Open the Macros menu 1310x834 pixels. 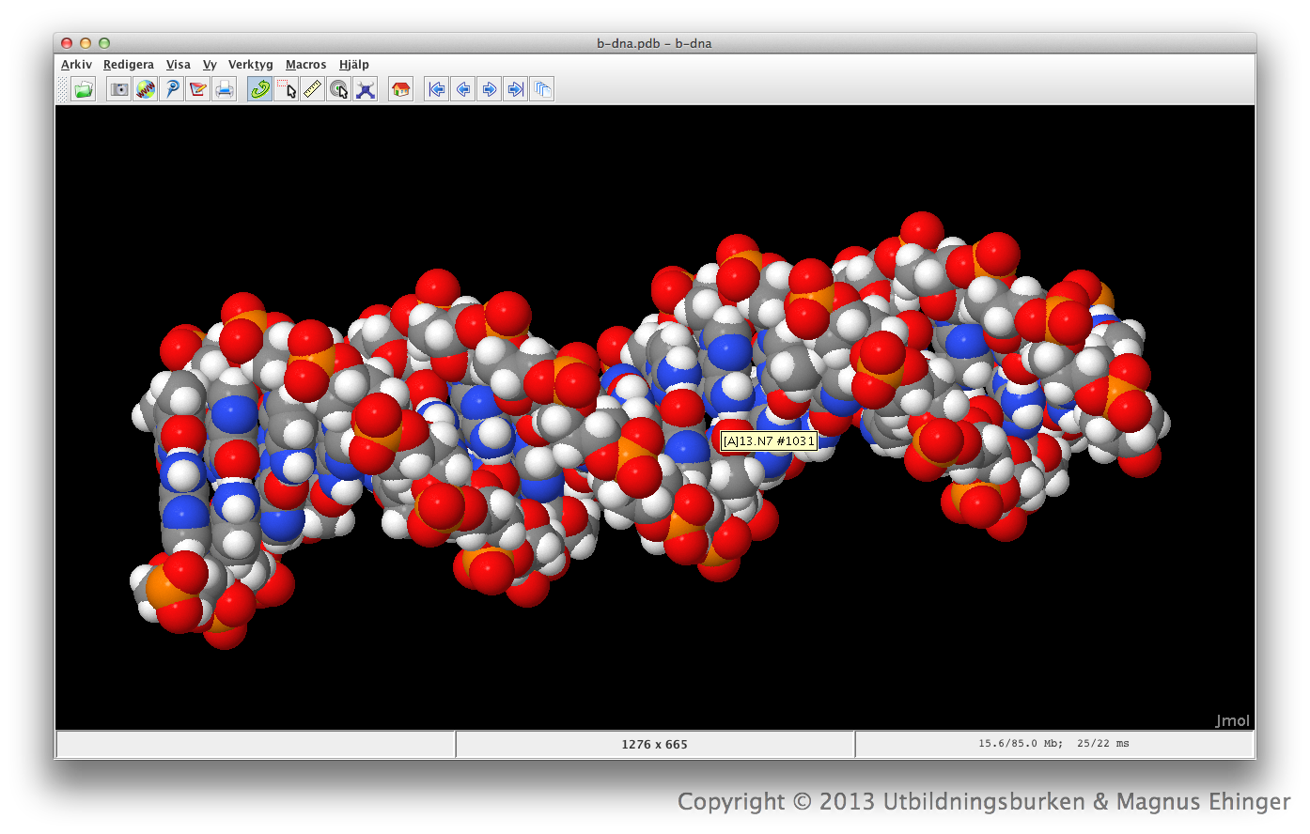(306, 65)
